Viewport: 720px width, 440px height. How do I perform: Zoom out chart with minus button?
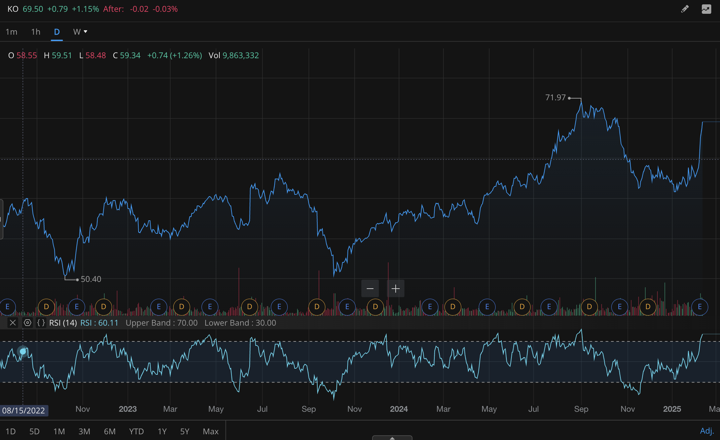point(370,289)
